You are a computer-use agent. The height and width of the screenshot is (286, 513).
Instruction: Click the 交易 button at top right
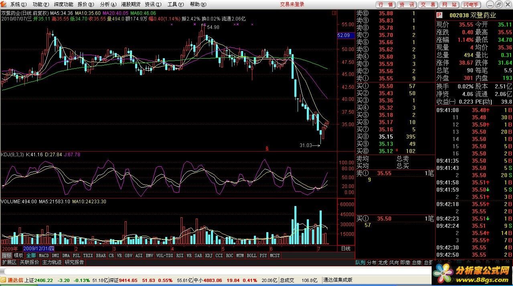coord(428,5)
